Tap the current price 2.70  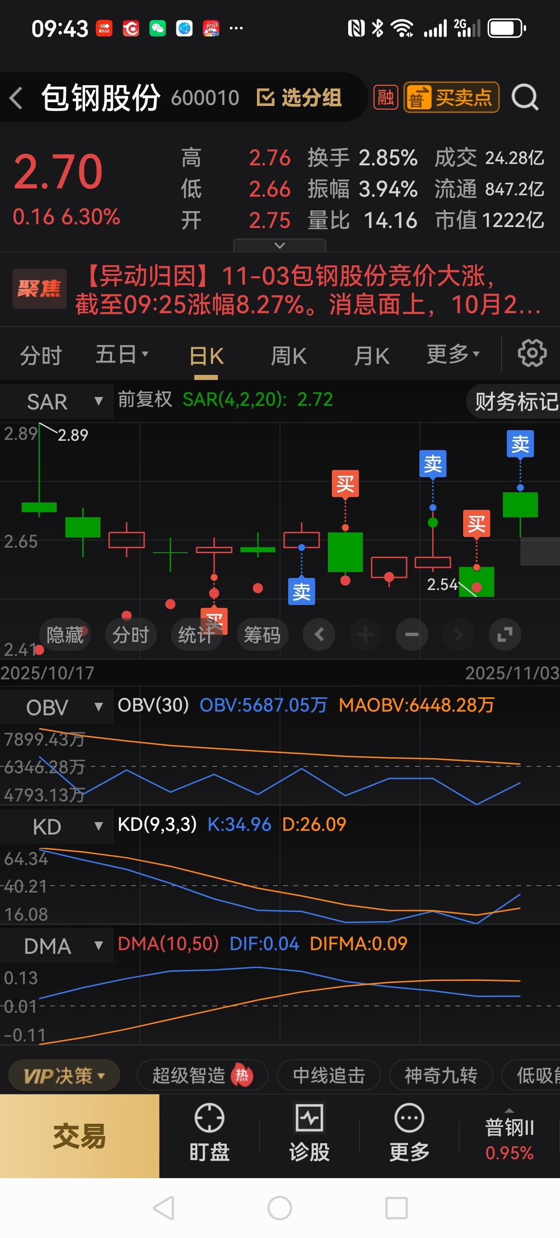click(x=58, y=172)
